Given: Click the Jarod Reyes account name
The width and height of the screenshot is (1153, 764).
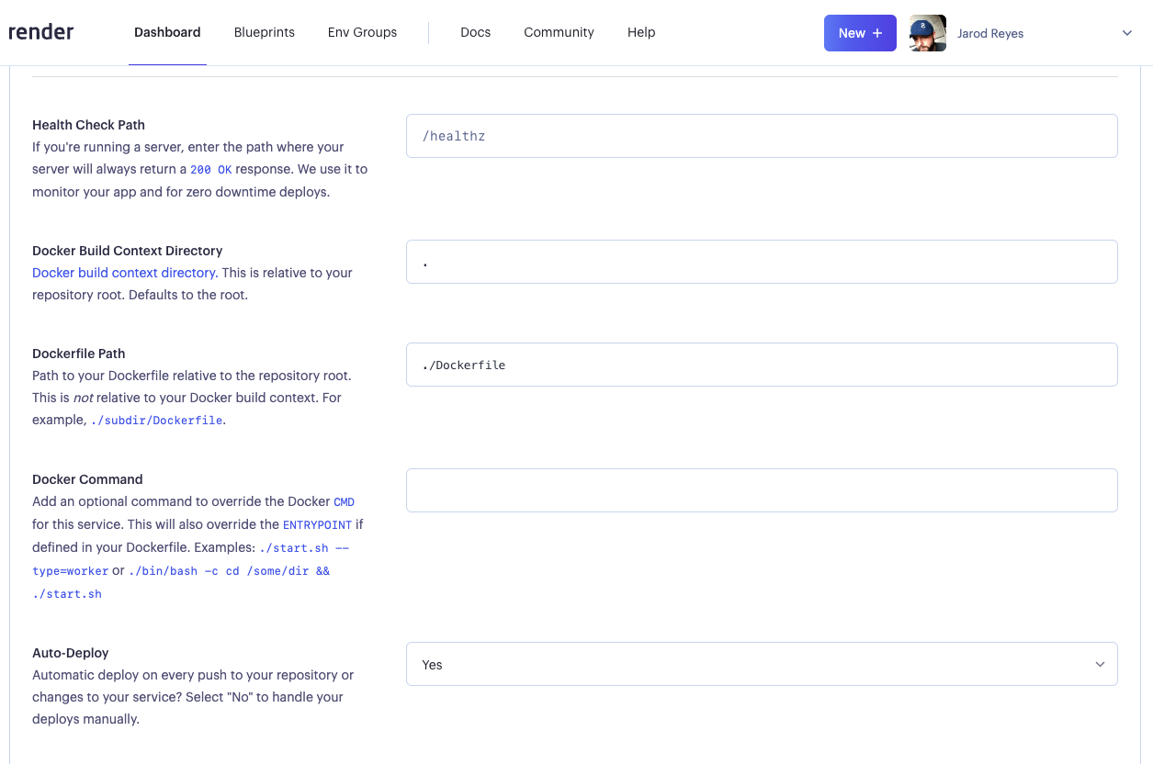Looking at the screenshot, I should 990,33.
